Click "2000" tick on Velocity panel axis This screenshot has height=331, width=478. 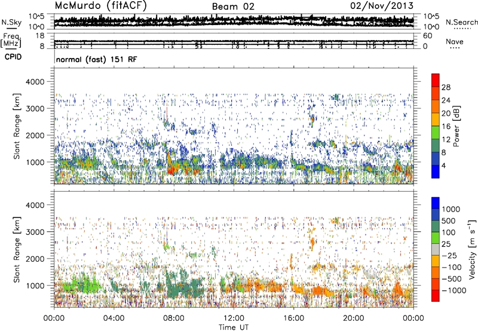(35, 259)
